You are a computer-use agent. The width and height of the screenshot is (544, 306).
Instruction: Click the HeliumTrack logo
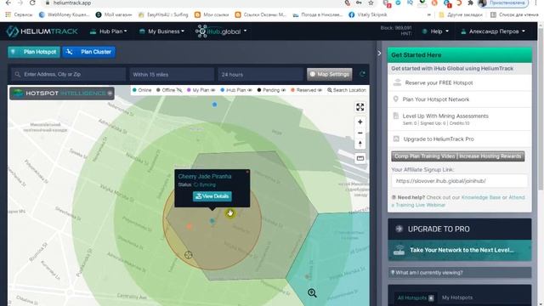(x=42, y=31)
